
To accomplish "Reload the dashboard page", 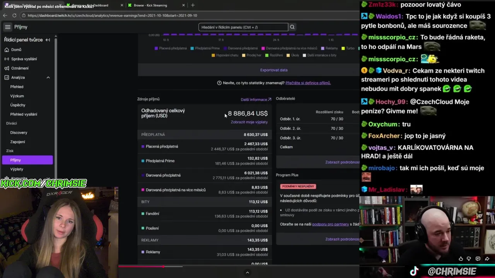I will click(x=14, y=15).
